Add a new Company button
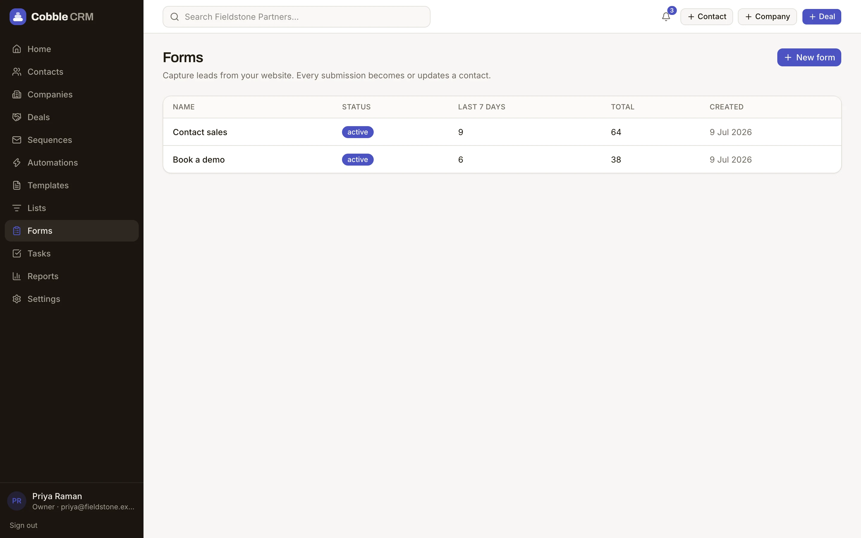The width and height of the screenshot is (861, 538). point(767,17)
